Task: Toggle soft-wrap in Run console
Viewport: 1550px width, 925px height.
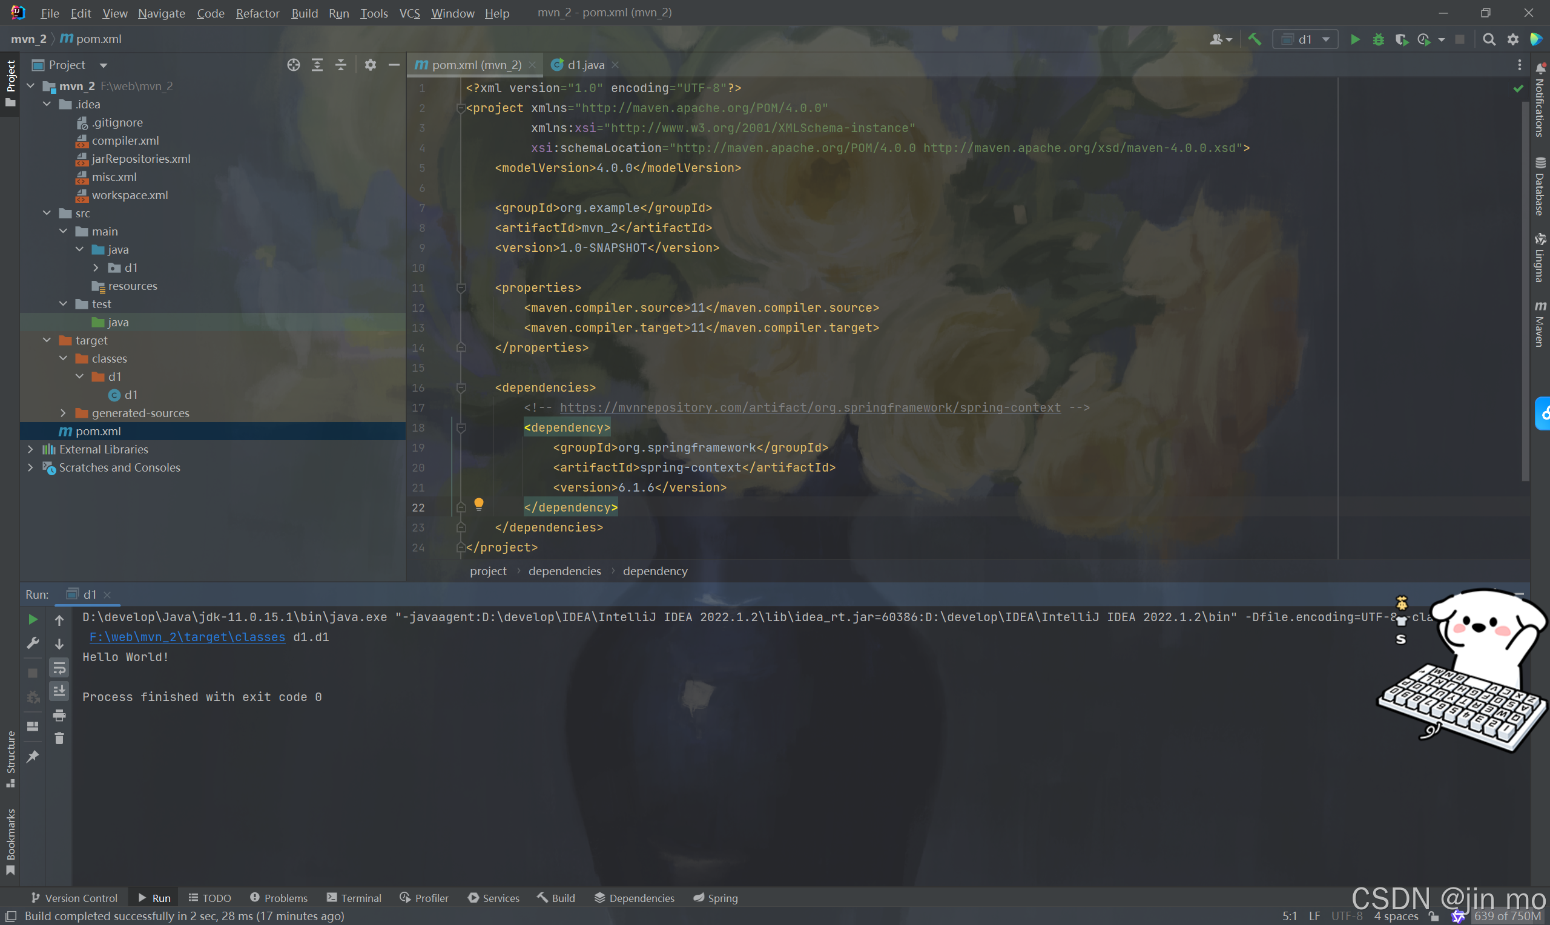Action: [59, 668]
